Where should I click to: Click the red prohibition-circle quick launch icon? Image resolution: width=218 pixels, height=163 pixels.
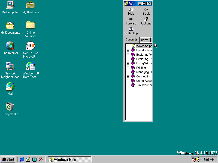point(41,159)
